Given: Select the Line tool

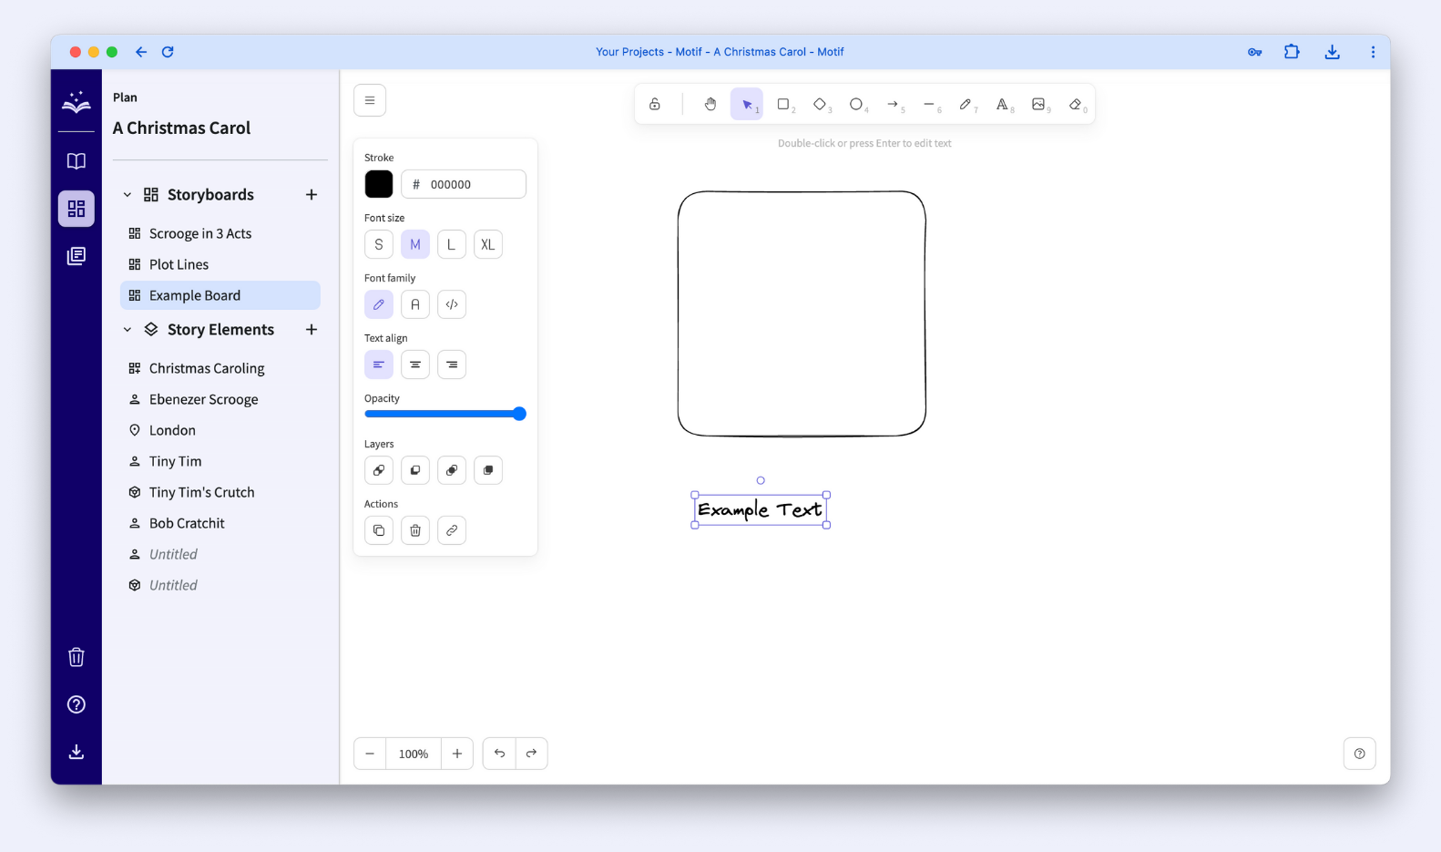Looking at the screenshot, I should 929,105.
